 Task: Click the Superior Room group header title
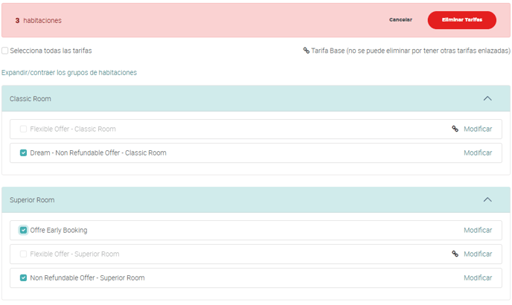(32, 199)
